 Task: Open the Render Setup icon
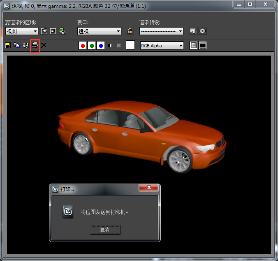point(193,31)
